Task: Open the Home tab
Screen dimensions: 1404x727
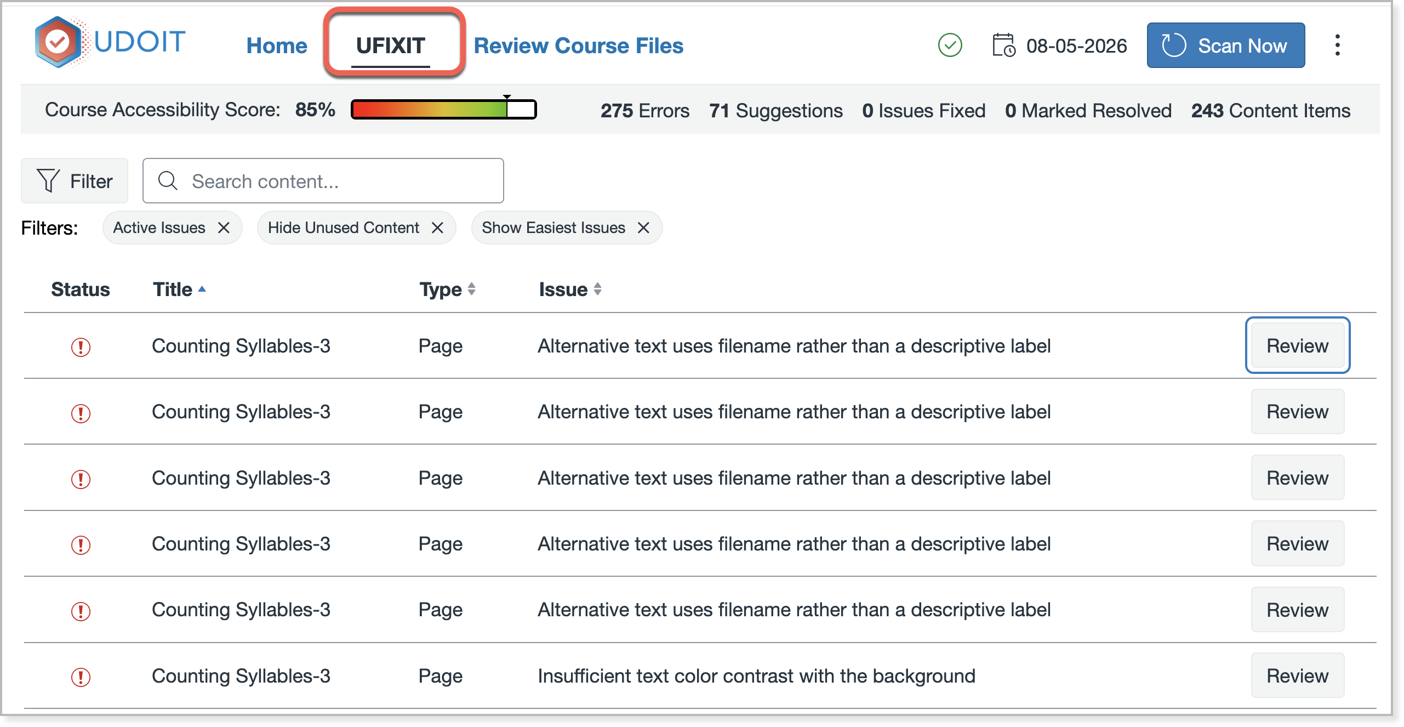Action: coord(277,46)
